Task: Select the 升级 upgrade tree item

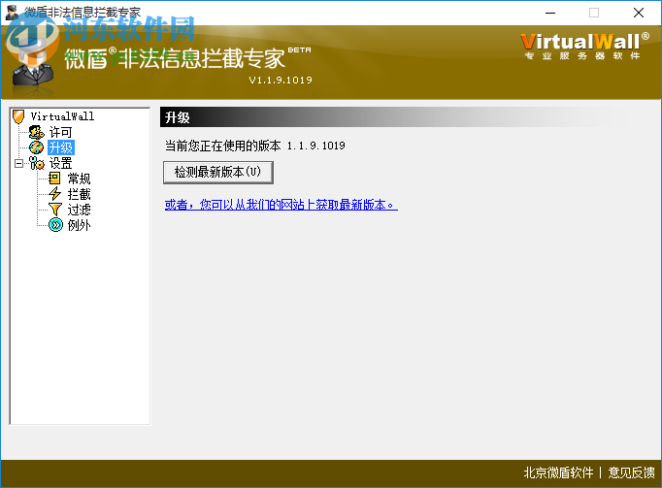Action: click(61, 147)
